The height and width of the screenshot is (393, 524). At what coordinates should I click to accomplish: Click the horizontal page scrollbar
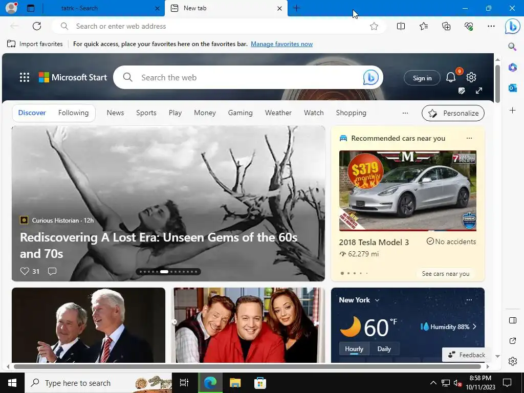[x=247, y=366]
